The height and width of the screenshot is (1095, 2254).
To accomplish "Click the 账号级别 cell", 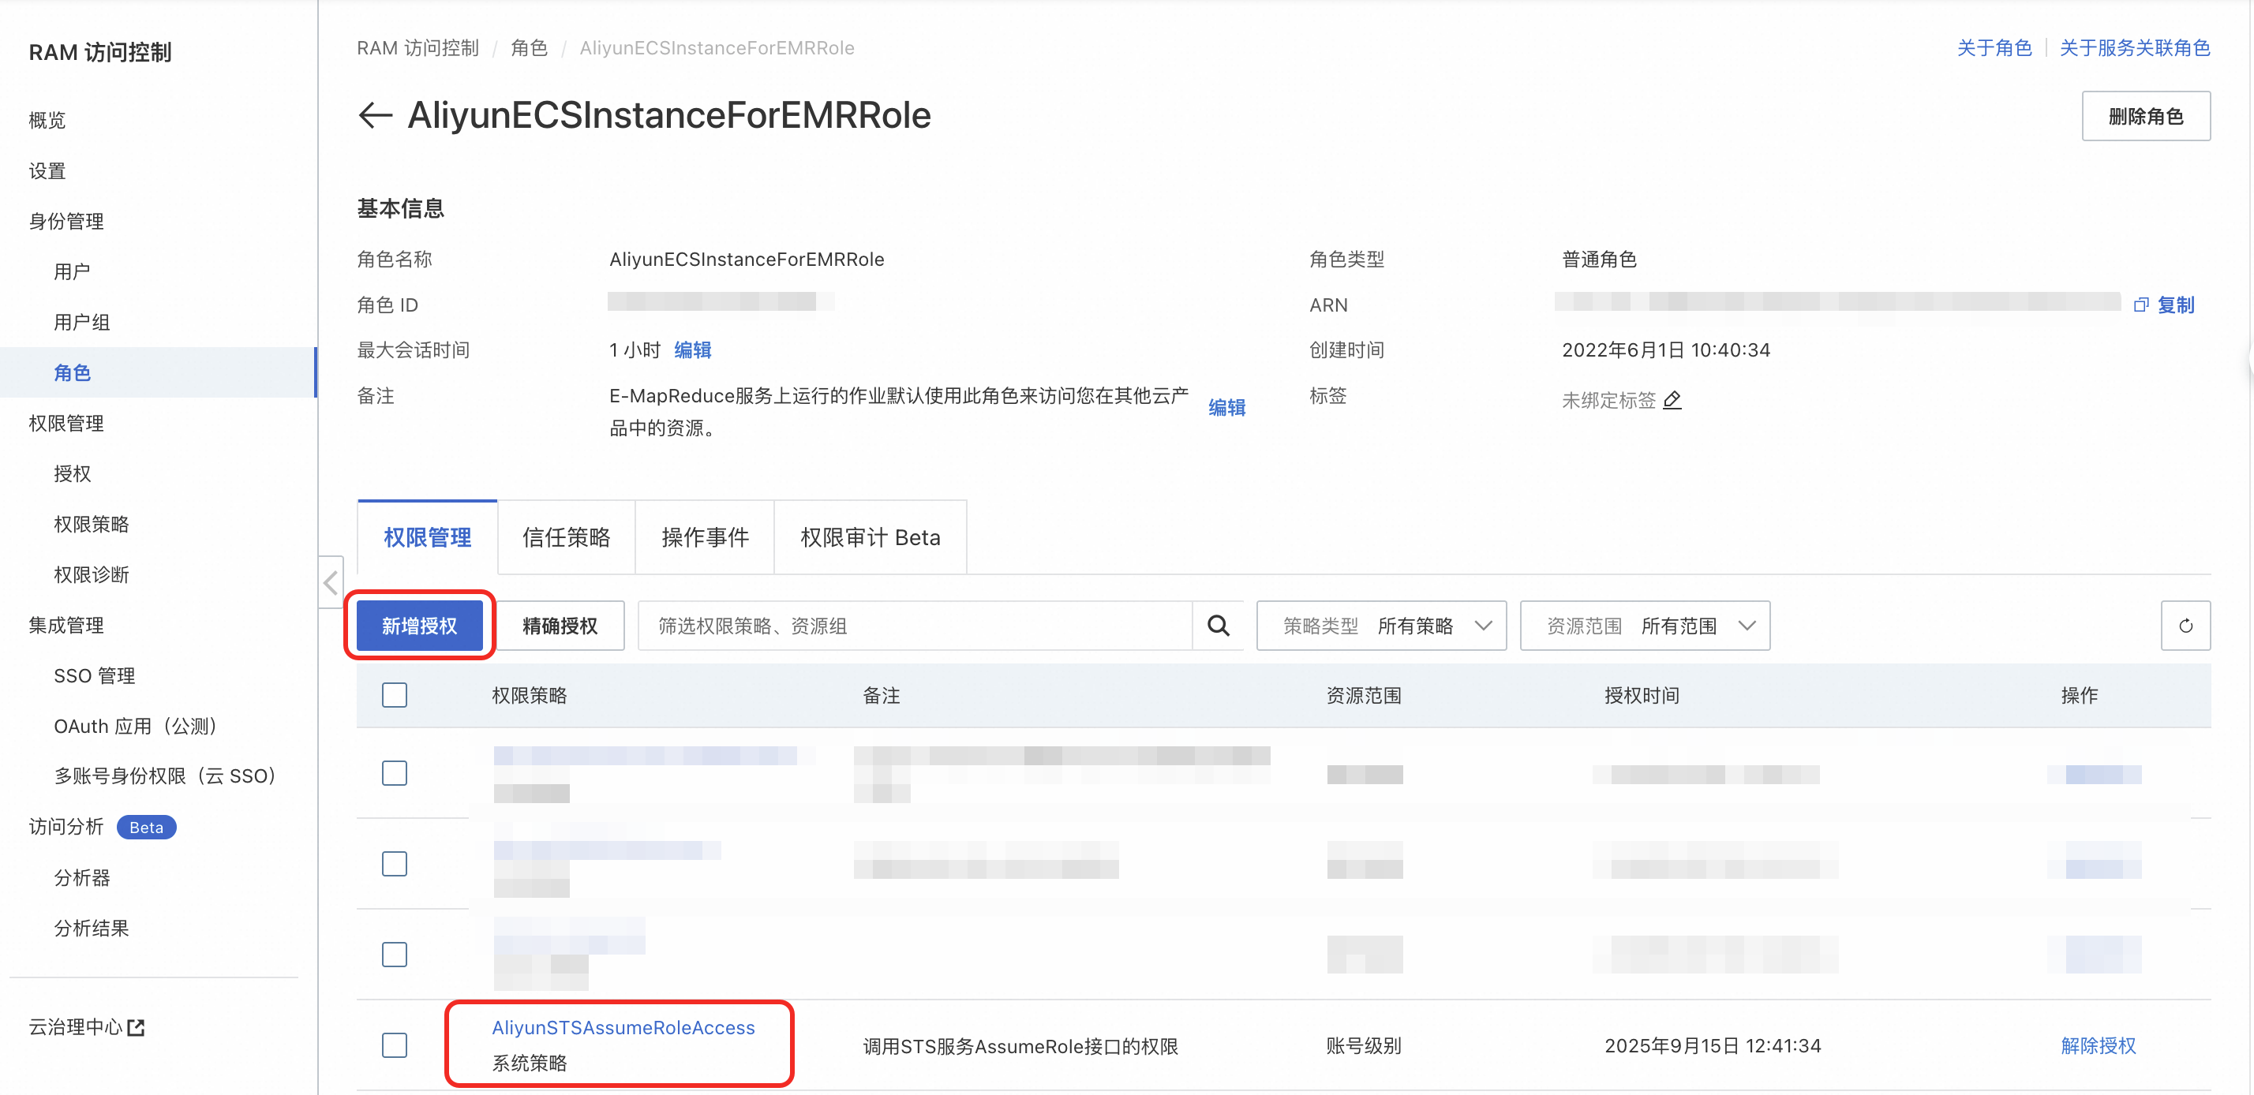I will [1363, 1045].
